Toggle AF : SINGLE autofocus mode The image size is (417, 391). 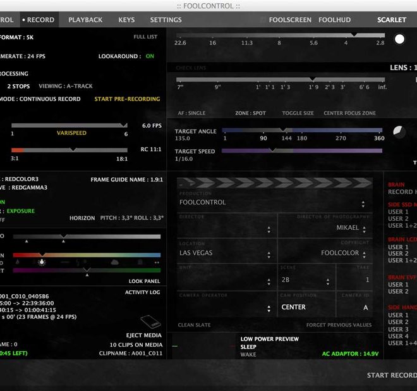191,113
